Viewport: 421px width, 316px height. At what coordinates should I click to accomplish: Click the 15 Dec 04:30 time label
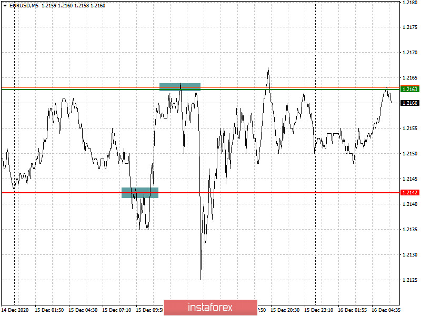(x=83, y=310)
